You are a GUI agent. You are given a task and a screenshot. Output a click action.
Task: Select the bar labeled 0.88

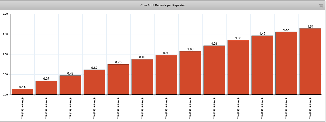(142, 77)
